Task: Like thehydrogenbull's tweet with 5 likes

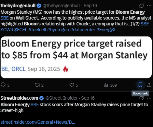Action: (x=74, y=85)
